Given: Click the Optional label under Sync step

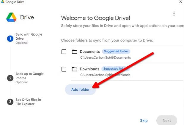Looking at the screenshot, I should click(x=22, y=43).
